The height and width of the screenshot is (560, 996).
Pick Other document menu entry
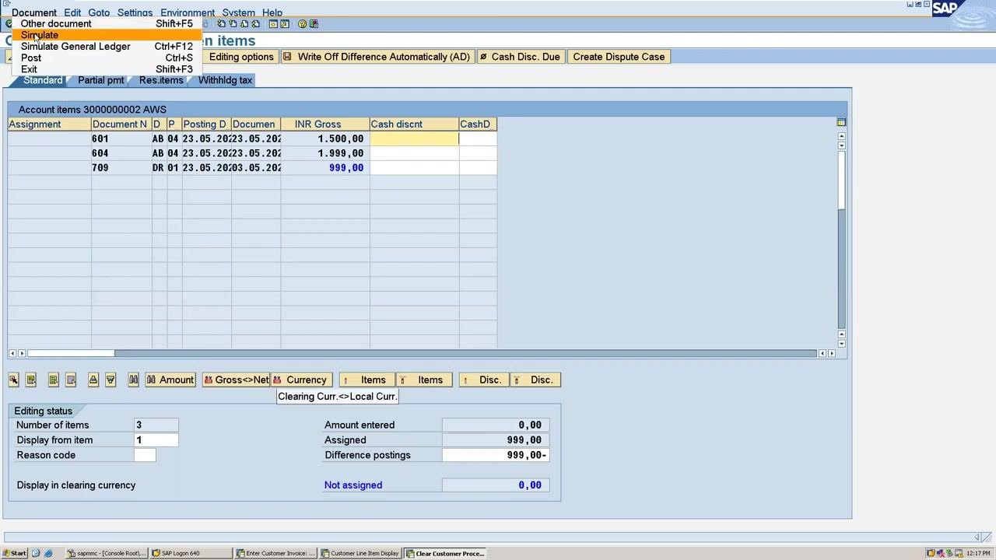107,23
